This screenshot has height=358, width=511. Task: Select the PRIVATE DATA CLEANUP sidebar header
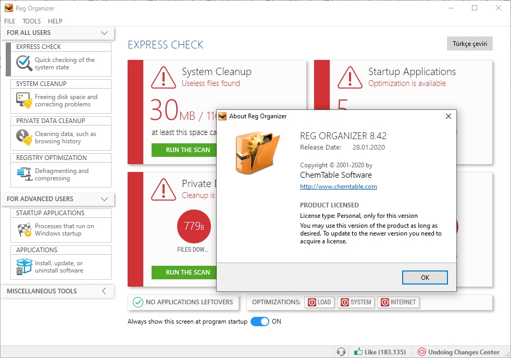60,121
